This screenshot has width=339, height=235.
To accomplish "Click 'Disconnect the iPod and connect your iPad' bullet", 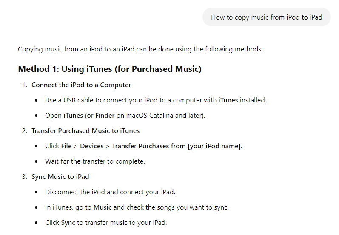I will coord(110,192).
